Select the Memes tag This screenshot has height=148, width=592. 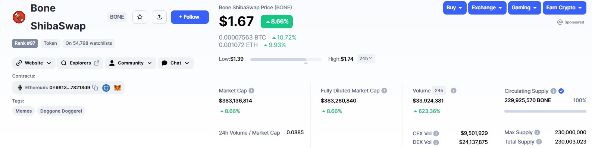tap(24, 111)
